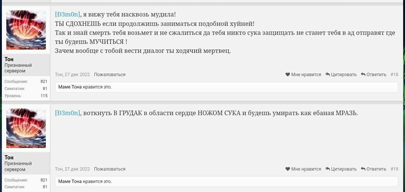Open Тон's avatar in post #19

[26, 128]
